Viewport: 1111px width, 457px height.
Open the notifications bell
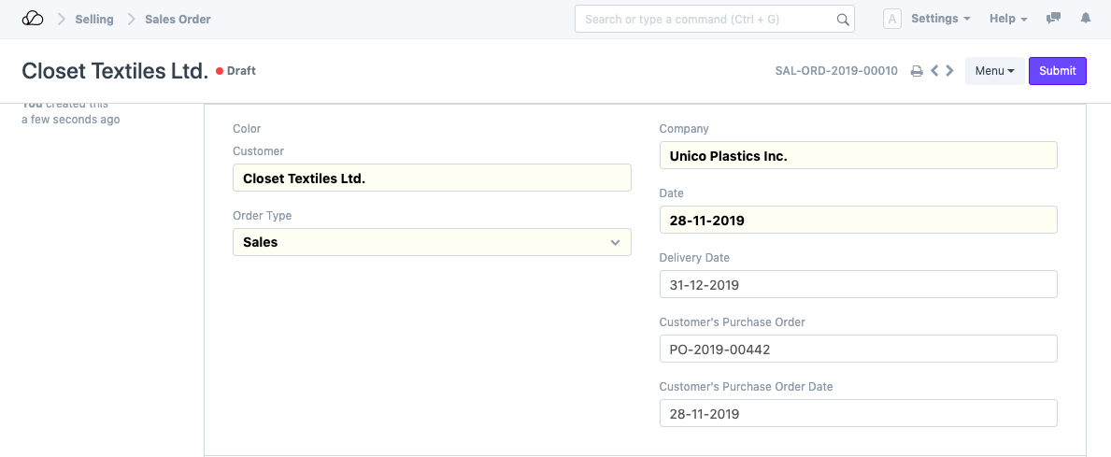pyautogui.click(x=1085, y=19)
